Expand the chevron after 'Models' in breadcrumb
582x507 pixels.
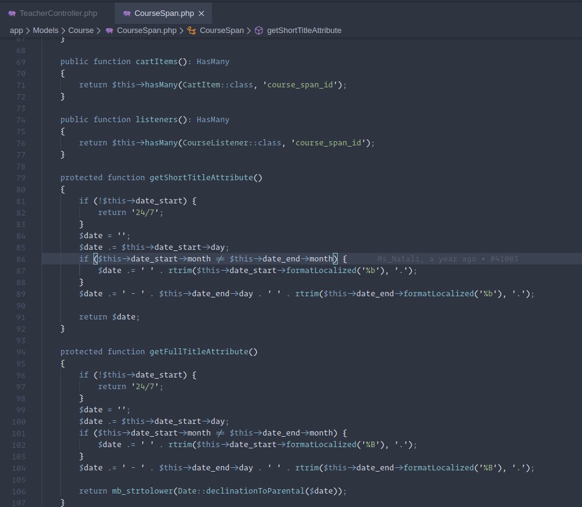coord(63,31)
